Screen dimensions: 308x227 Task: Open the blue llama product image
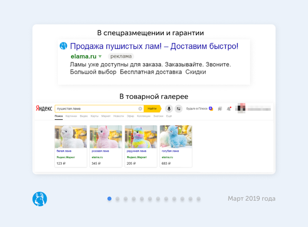pyautogui.click(x=176, y=137)
